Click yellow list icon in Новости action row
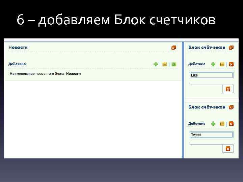The width and height of the screenshot is (243, 182). [165, 64]
